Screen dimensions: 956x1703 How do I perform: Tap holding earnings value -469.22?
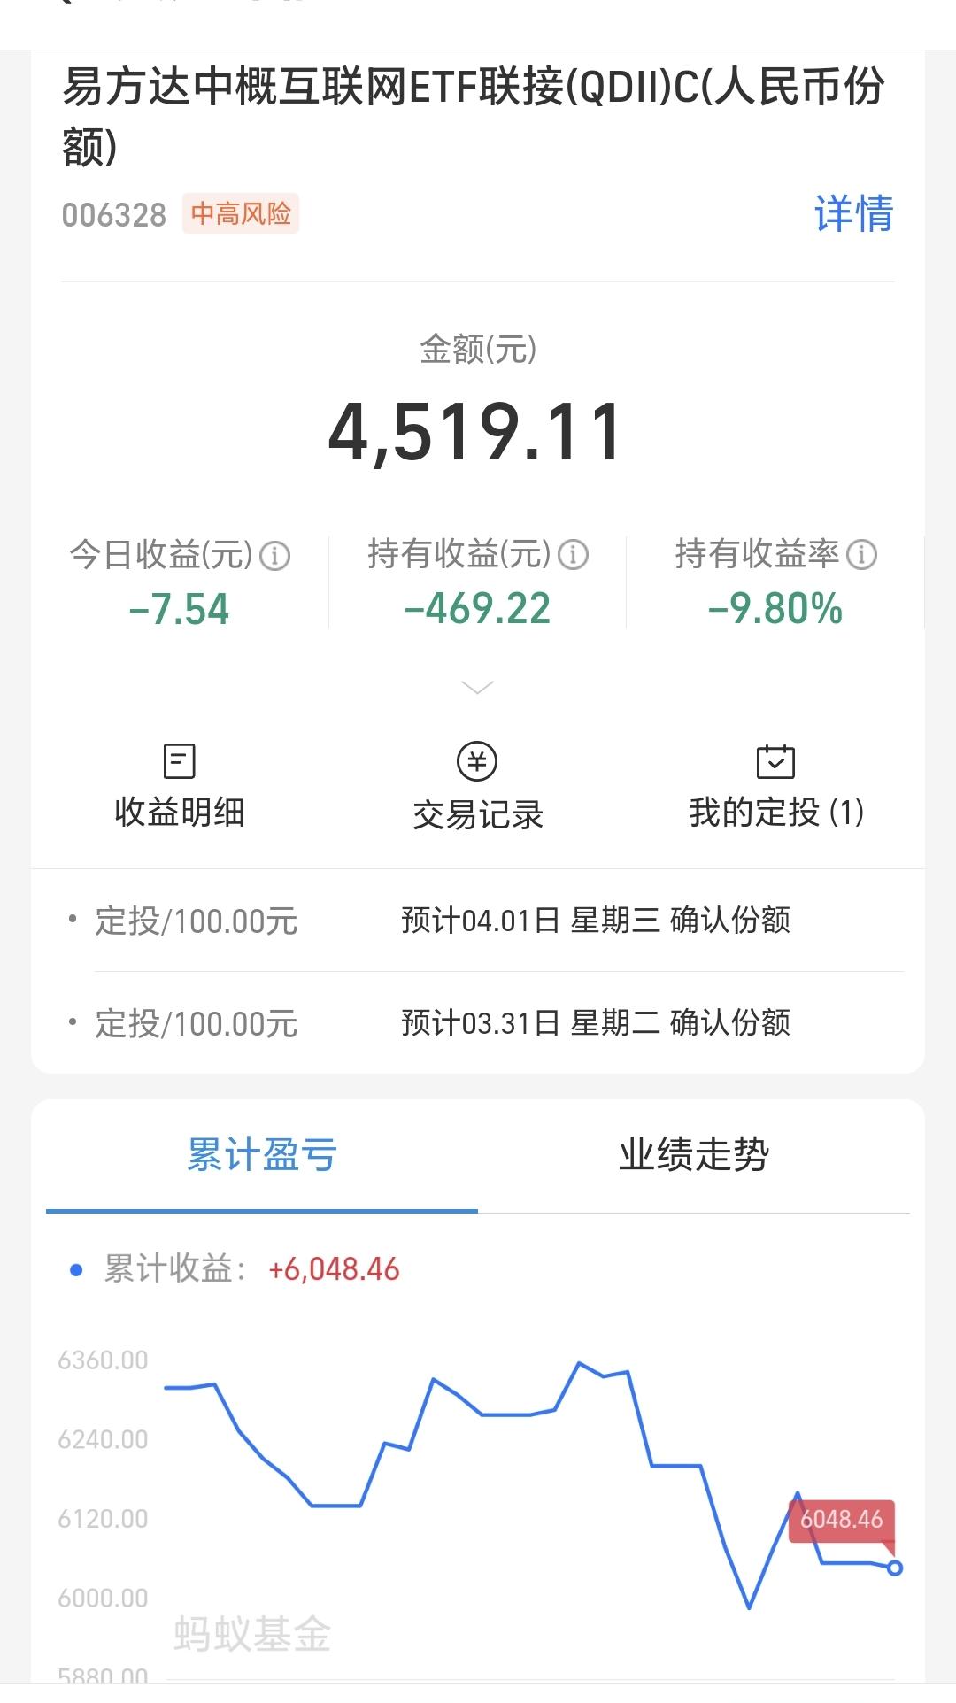pyautogui.click(x=478, y=610)
